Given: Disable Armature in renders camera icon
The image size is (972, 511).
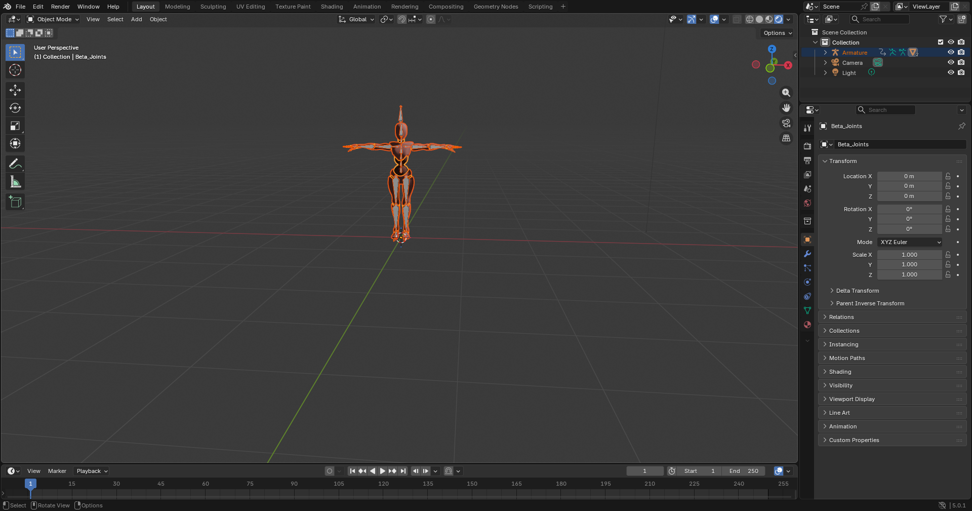Looking at the screenshot, I should pyautogui.click(x=961, y=52).
